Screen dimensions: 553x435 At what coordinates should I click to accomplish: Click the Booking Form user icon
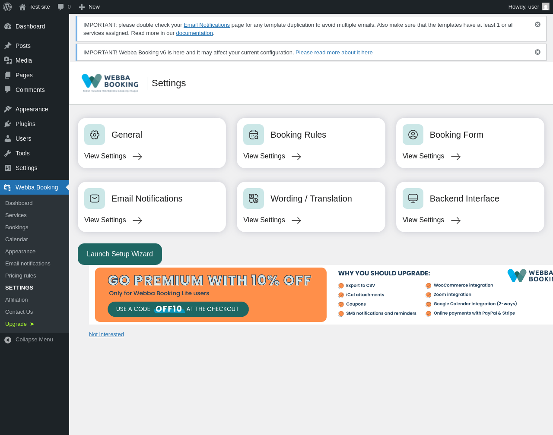pos(413,135)
